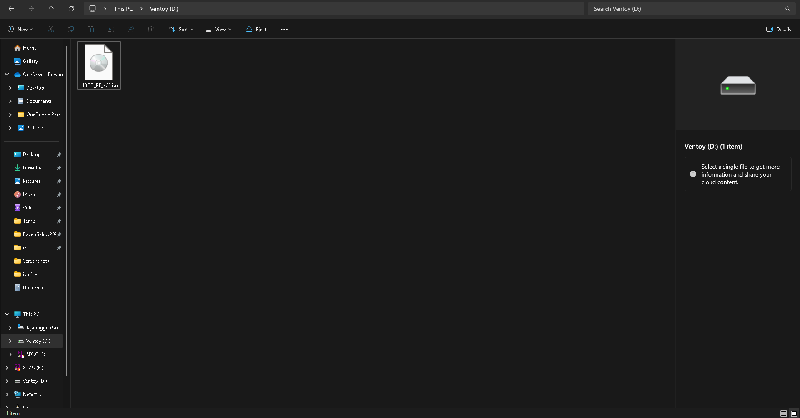Click the Eject button
The height and width of the screenshot is (418, 800).
(256, 29)
